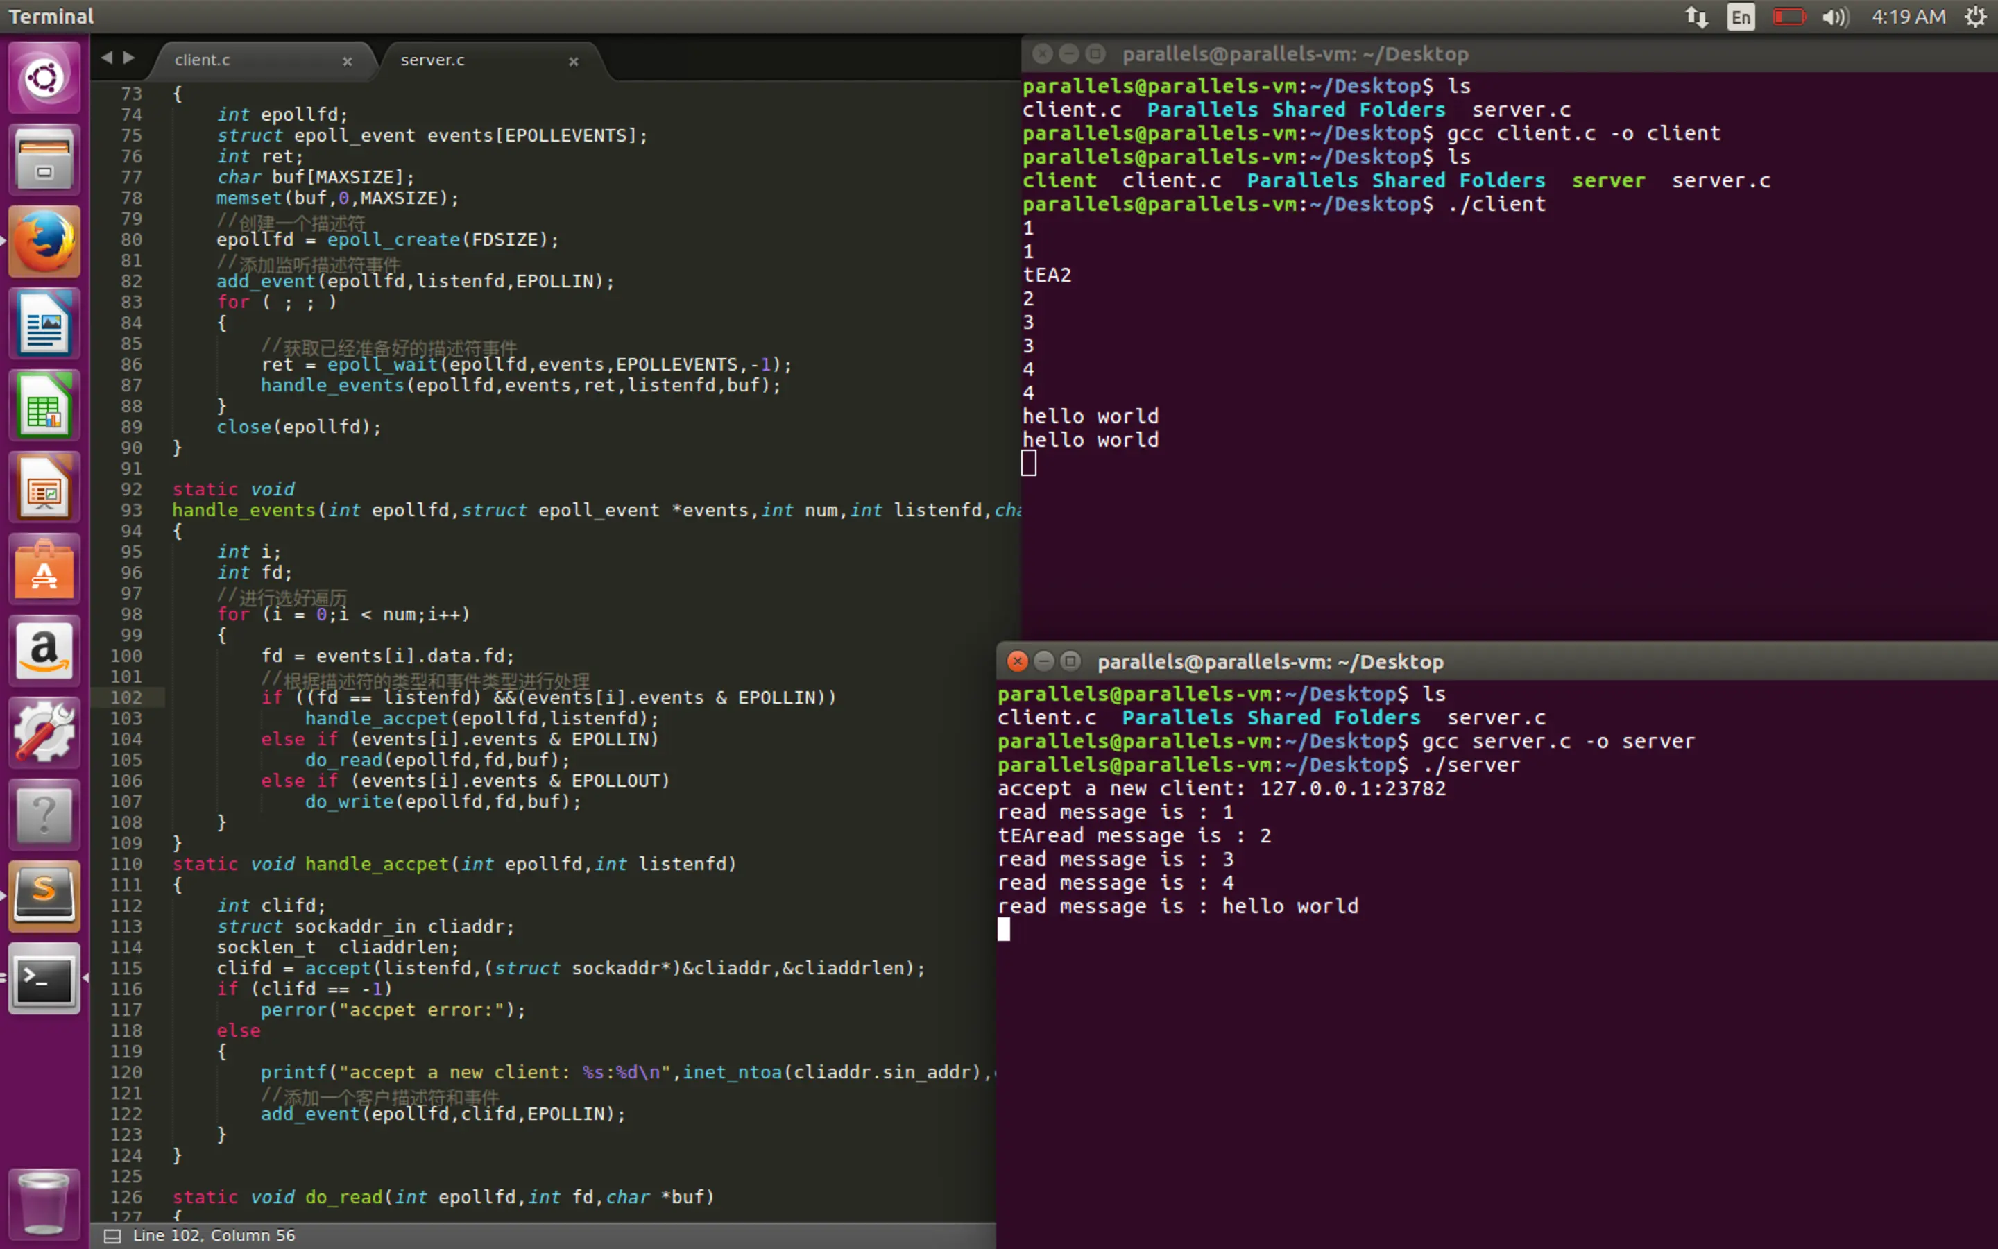Open LibreOffice Writer from launcher

click(44, 323)
